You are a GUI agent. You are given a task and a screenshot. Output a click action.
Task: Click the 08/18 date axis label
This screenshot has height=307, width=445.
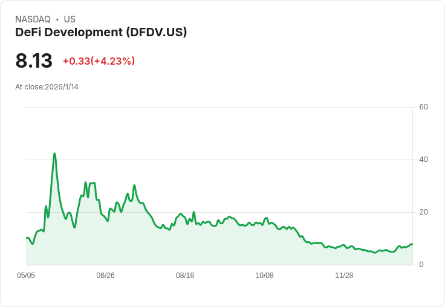tap(185, 275)
